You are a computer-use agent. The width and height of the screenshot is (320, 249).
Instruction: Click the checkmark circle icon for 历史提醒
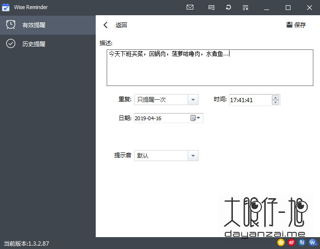click(10, 44)
